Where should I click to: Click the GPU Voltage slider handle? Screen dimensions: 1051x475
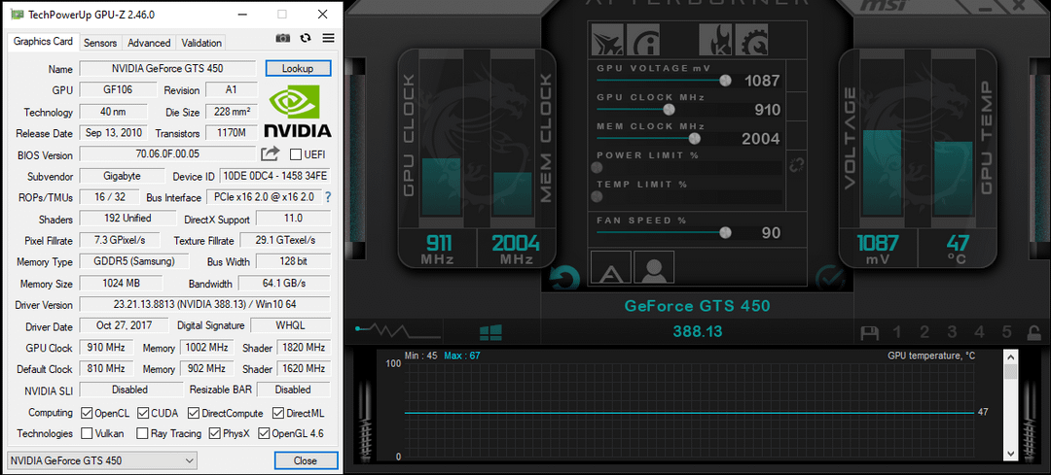pyautogui.click(x=725, y=81)
